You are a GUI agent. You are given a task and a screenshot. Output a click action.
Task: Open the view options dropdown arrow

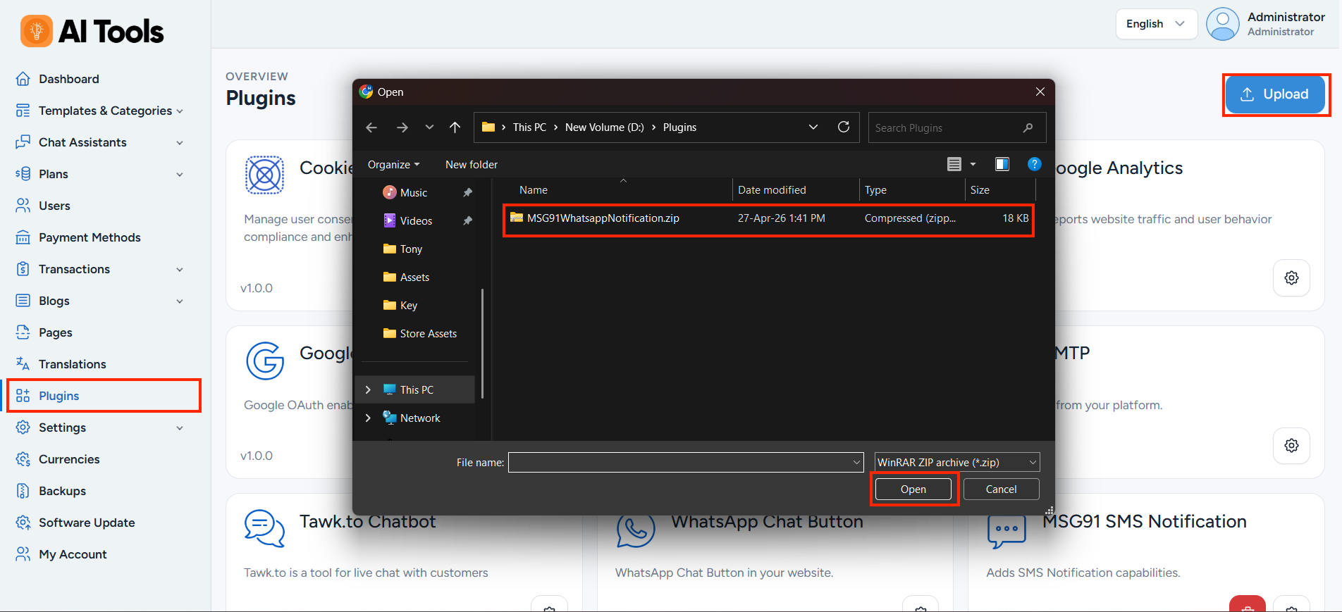(973, 164)
